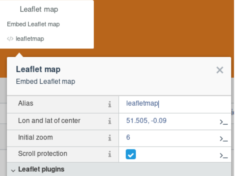Close the Leaflet map properties panel

[220, 70]
